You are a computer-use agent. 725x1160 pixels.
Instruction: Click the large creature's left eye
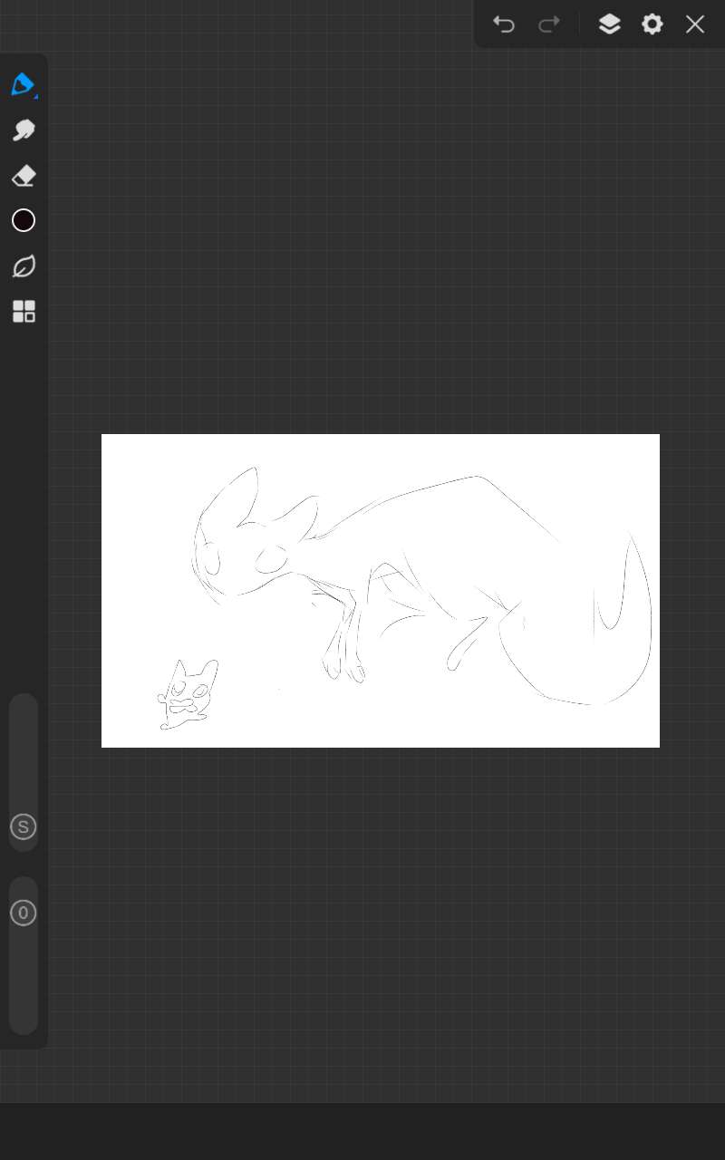(212, 561)
